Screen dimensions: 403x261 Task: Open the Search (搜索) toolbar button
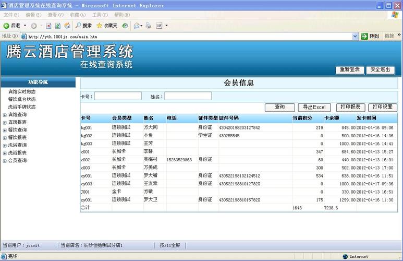pyautogui.click(x=83, y=26)
